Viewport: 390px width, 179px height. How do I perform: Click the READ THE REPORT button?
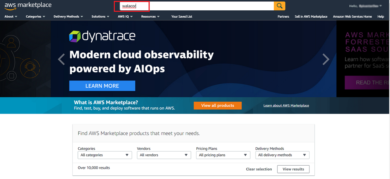(367, 82)
